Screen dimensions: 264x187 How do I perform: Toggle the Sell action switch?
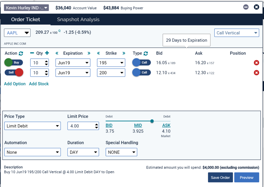click(14, 73)
